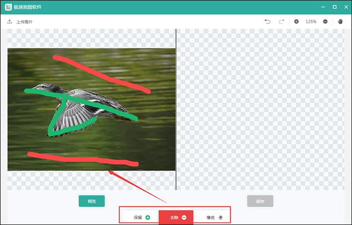Click the greyed 保存 save button

coord(260,201)
